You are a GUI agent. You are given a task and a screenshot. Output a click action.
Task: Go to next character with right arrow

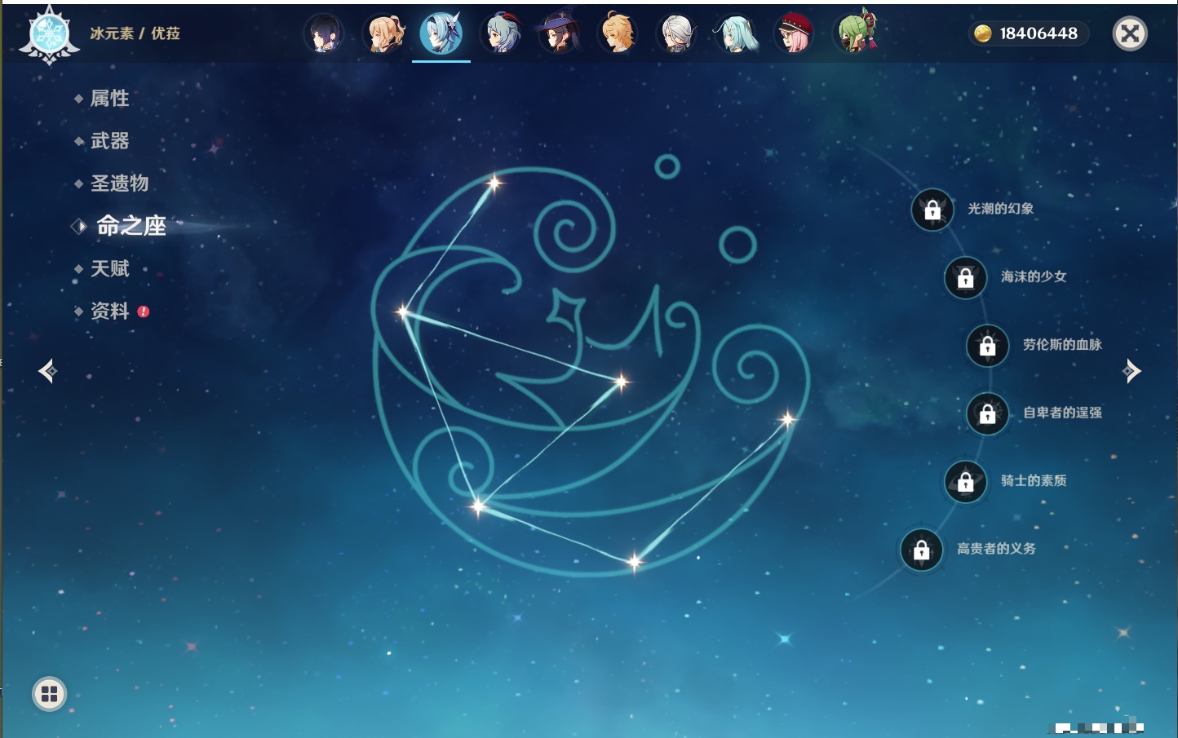tap(1131, 371)
